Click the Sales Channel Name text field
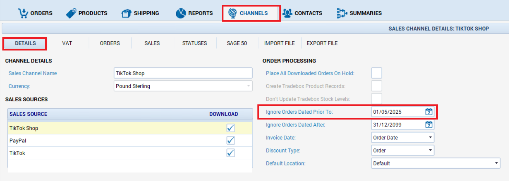The image size is (509, 181). 183,73
